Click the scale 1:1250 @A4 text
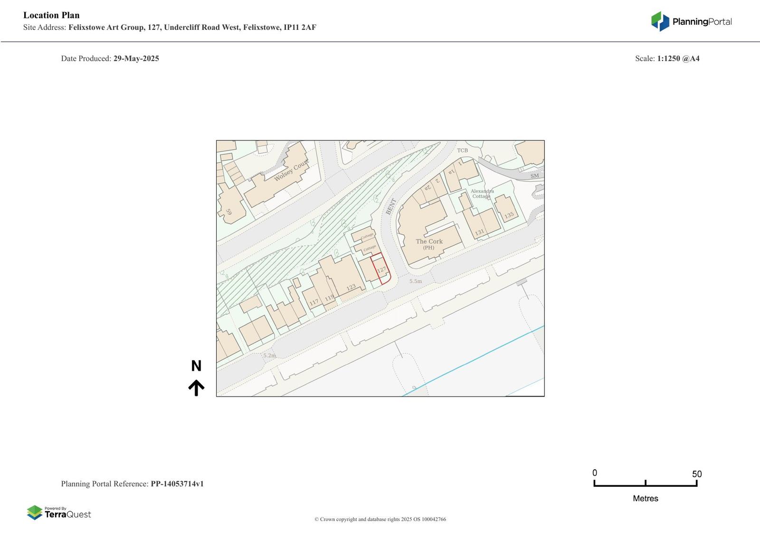This screenshot has height=537, width=760. tap(678, 59)
